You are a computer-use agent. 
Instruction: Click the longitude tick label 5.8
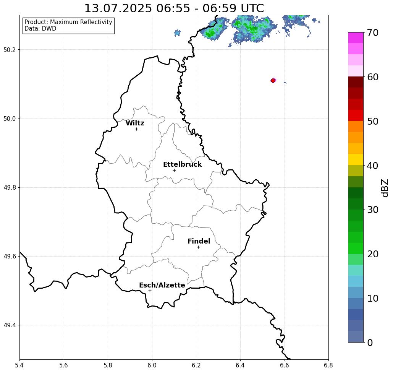click(108, 365)
